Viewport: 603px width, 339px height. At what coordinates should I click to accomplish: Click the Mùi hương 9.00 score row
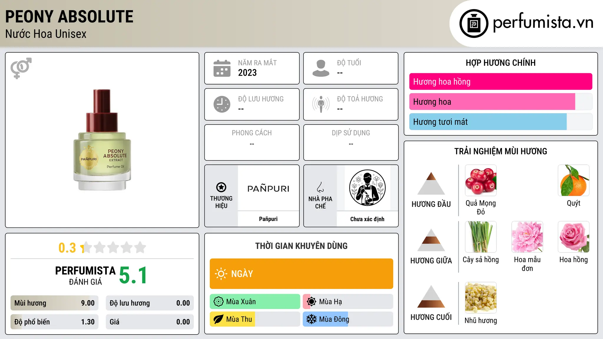pos(54,303)
